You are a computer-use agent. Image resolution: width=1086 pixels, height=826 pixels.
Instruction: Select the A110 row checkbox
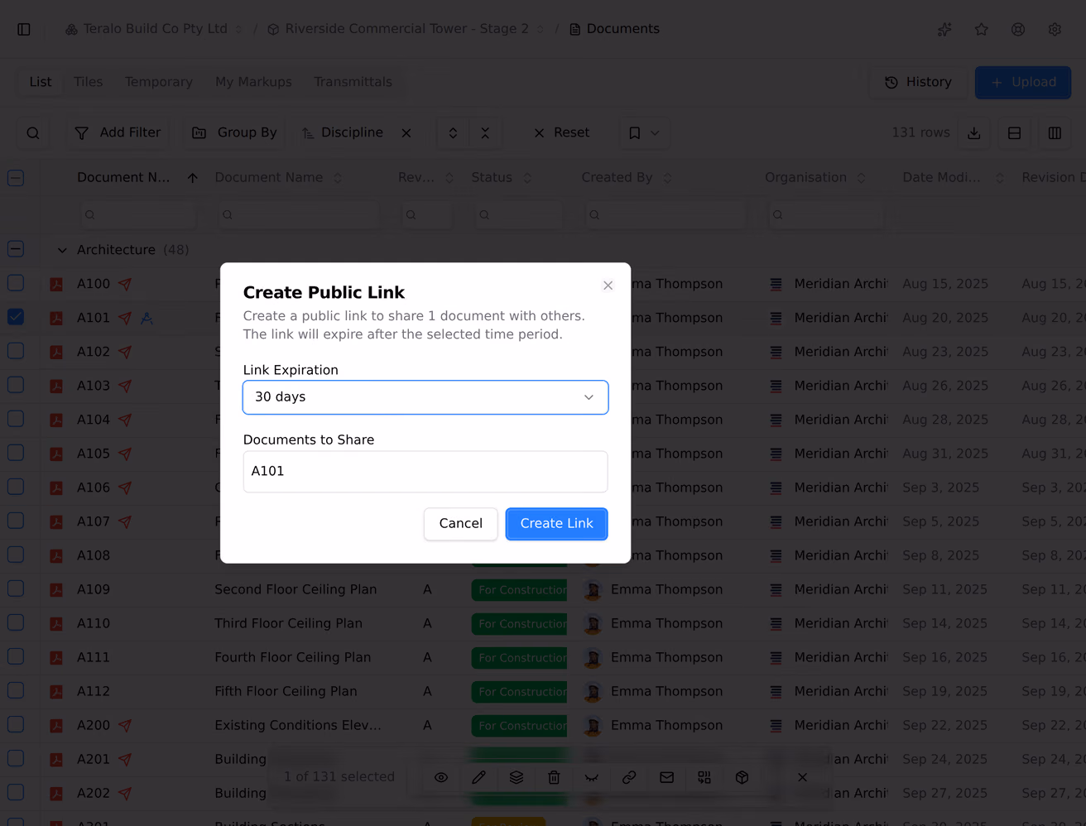pyautogui.click(x=16, y=622)
